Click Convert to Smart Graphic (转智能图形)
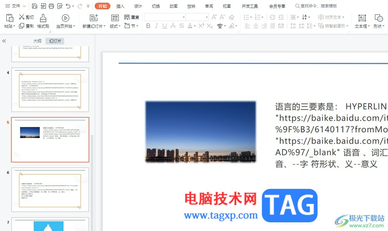 [333, 26]
